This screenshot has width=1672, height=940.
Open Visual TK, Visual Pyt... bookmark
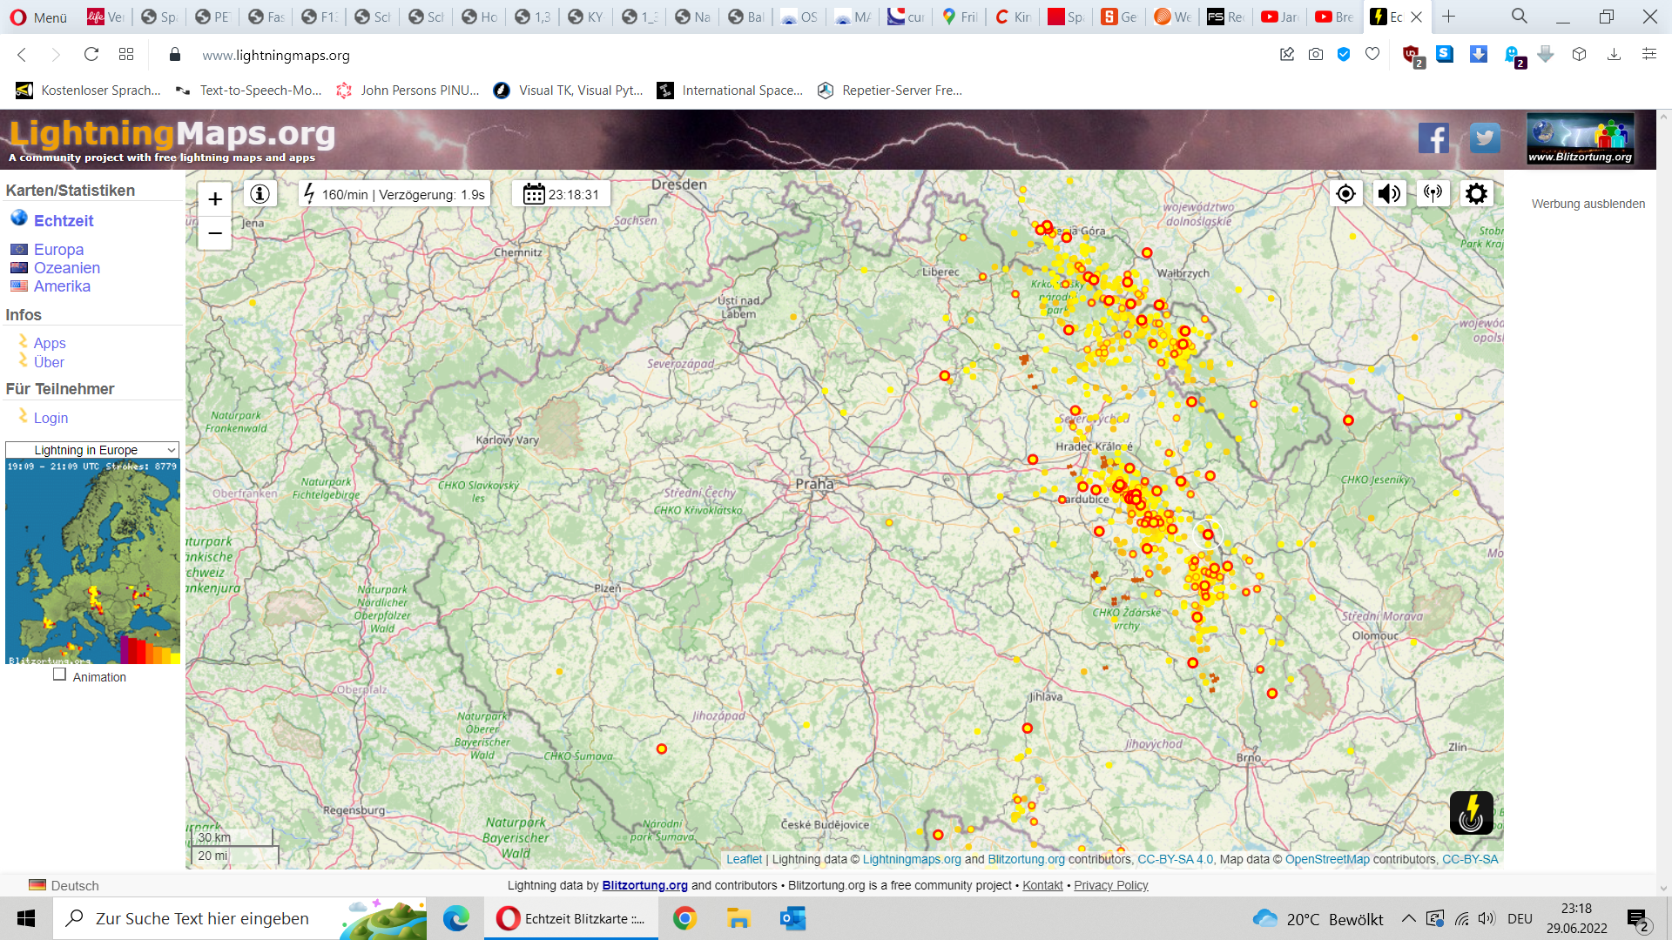pos(569,91)
